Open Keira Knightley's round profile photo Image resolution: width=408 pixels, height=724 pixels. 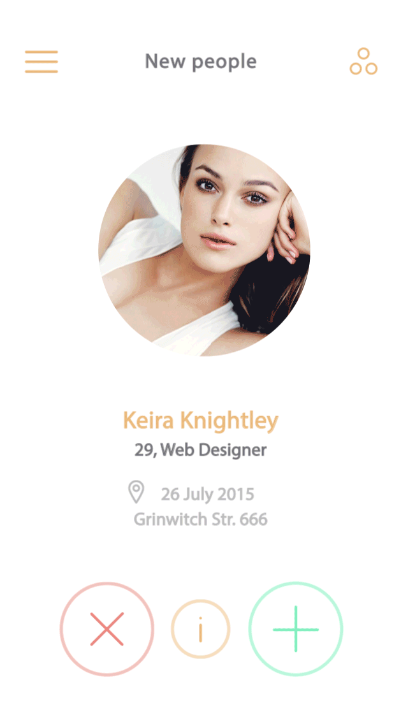coord(204,250)
